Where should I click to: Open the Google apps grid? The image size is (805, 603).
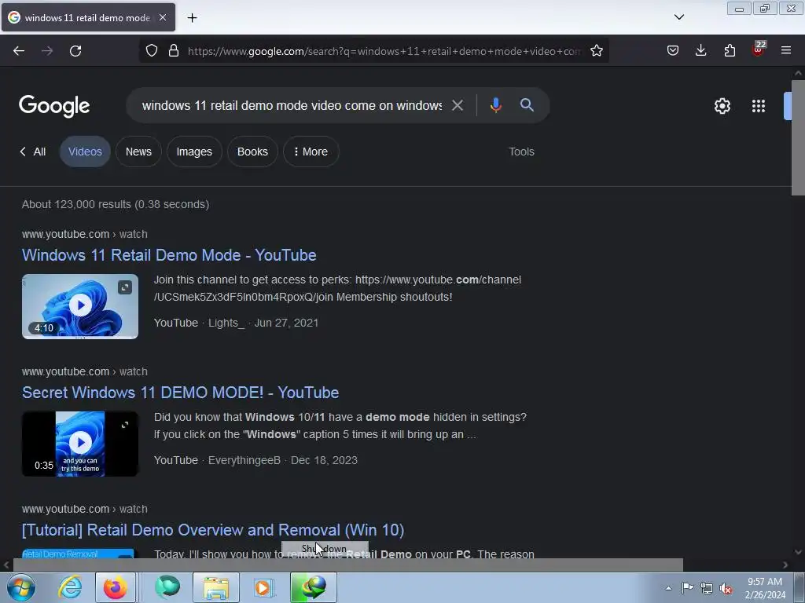(759, 106)
